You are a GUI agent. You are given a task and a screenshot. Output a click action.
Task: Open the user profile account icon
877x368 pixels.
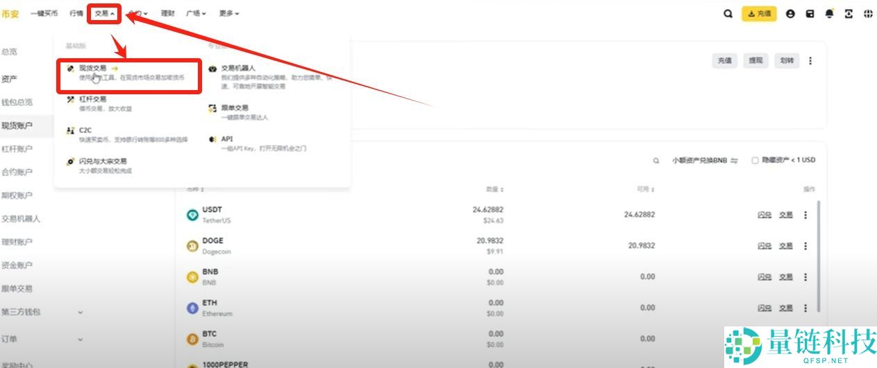[x=790, y=13]
